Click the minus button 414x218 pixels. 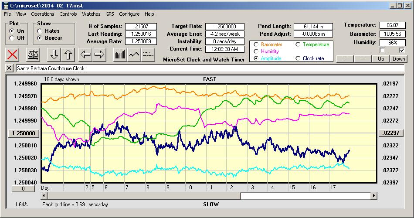pos(363,59)
